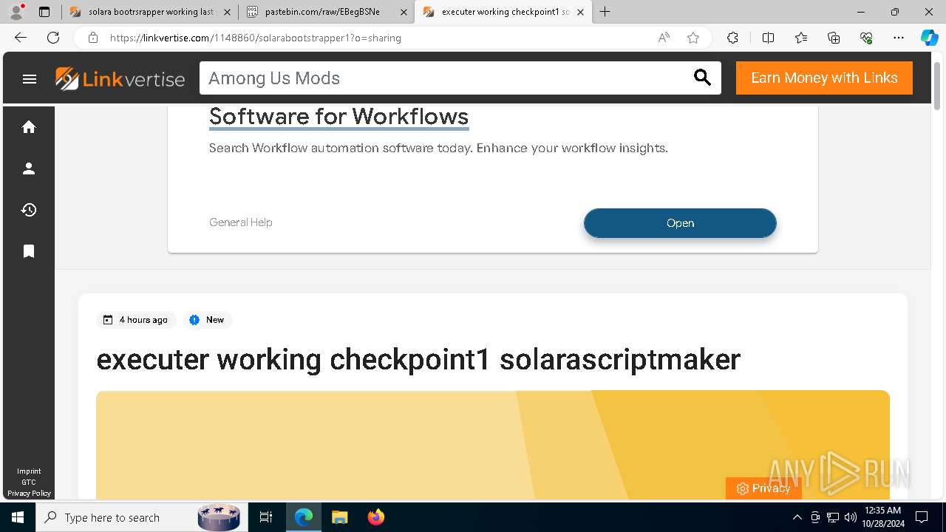Open the network tray icon
This screenshot has width=946, height=532.
833,517
